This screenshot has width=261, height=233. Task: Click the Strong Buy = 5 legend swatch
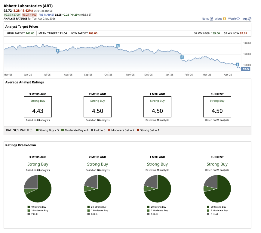(37, 130)
